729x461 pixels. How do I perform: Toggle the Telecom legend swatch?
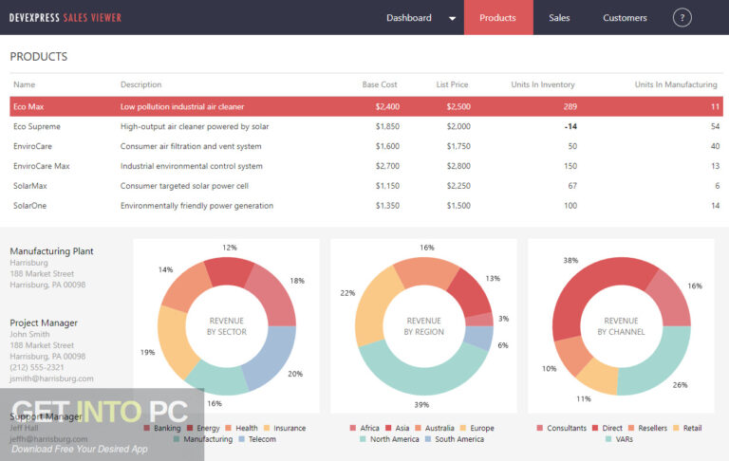pyautogui.click(x=241, y=439)
